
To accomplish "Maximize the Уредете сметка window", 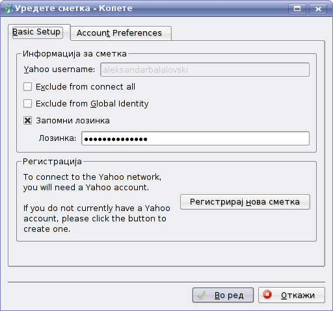I will pyautogui.click(x=297, y=8).
